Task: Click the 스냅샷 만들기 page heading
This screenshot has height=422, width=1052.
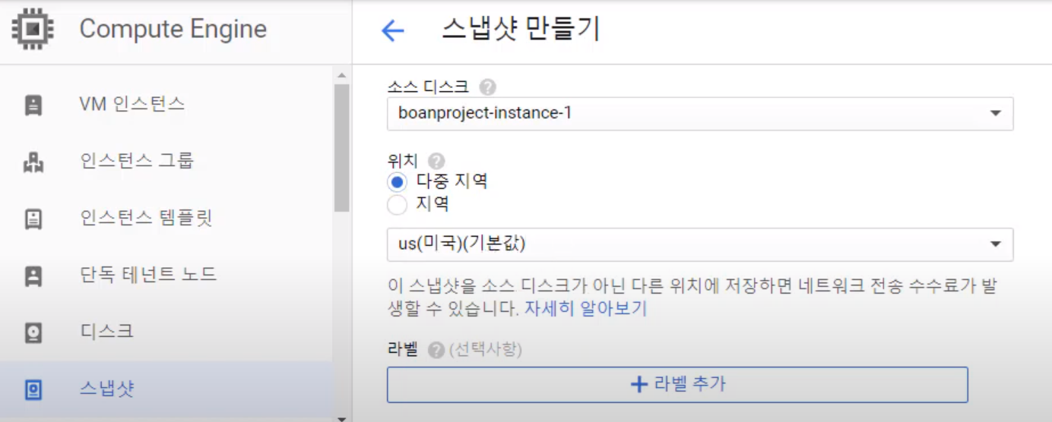Action: coord(521,30)
